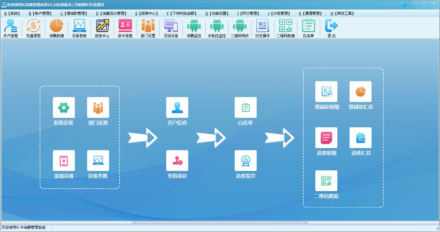This screenshot has height=232, width=440.
Task: Open 日志操作 toolbar icon
Action: (263, 28)
